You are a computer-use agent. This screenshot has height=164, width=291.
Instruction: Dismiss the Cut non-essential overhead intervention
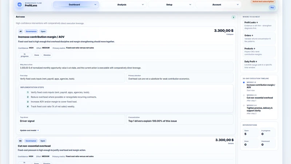(47, 163)
